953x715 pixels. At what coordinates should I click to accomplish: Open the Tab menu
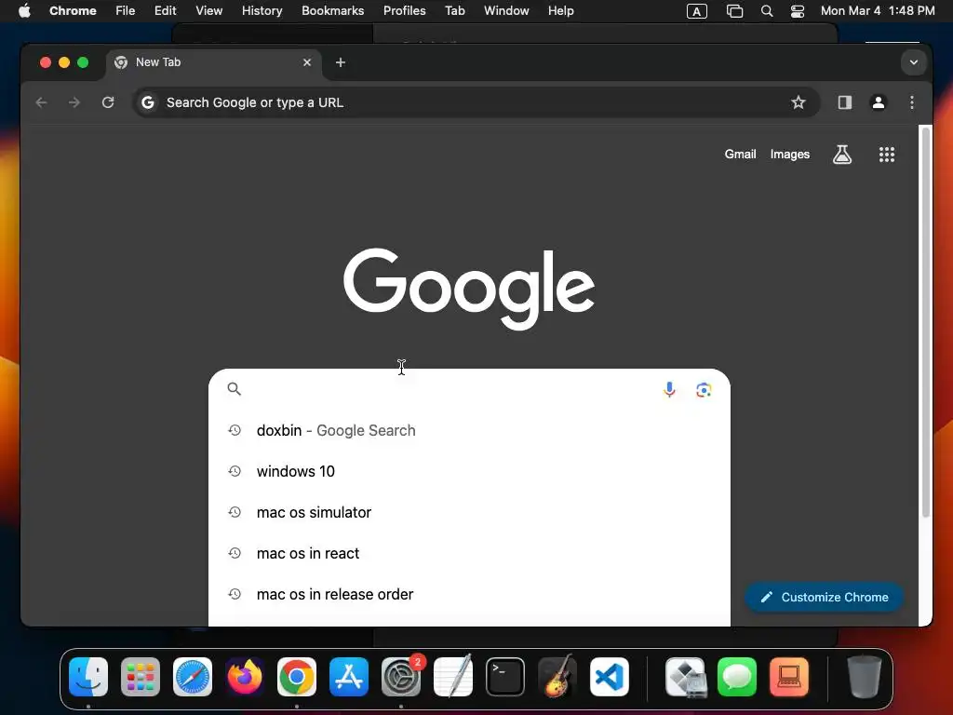[x=454, y=11]
